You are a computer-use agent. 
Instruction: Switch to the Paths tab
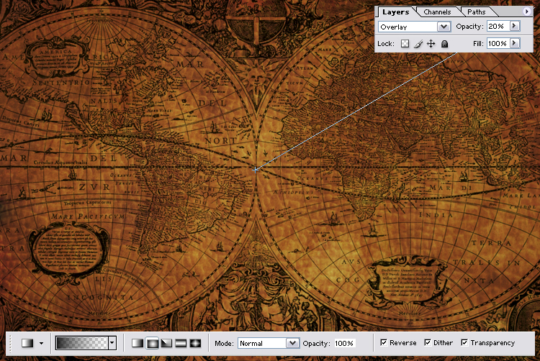[x=476, y=12]
